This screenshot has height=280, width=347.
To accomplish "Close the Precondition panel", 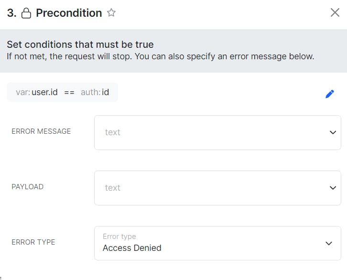I will pos(335,12).
